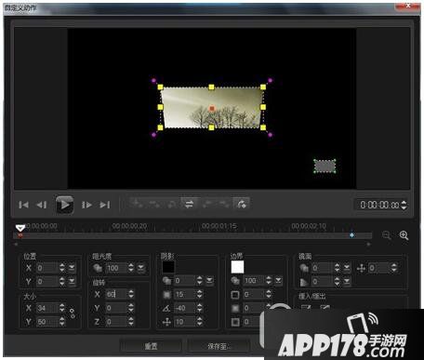
Task: Click the mirror opacity icon
Action: pyautogui.click(x=304, y=268)
